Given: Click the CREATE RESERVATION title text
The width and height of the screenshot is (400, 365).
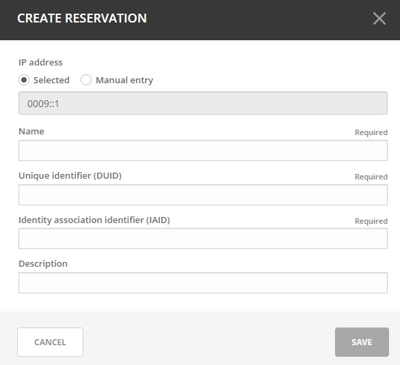Looking at the screenshot, I should pos(82,18).
